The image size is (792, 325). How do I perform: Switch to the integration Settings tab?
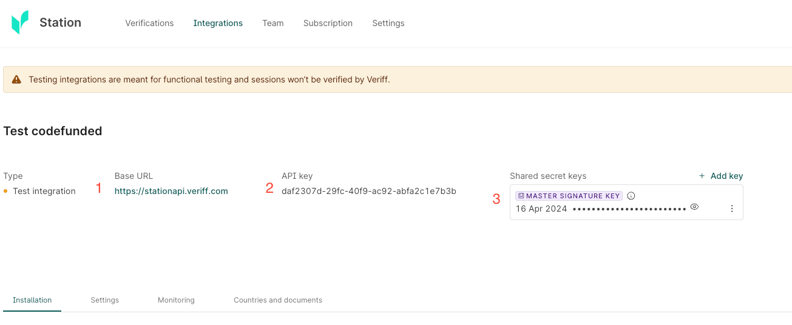tap(105, 300)
